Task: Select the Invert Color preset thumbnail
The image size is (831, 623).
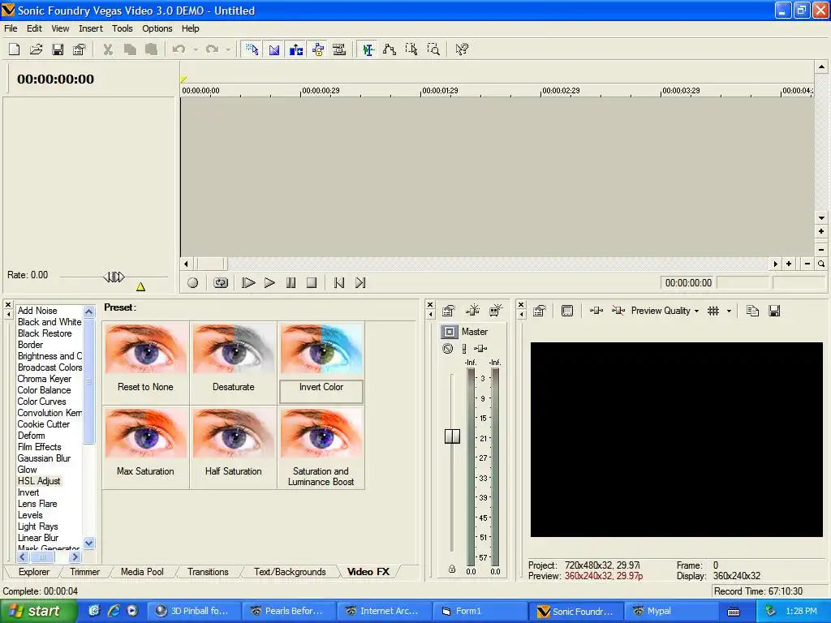Action: 321,350
